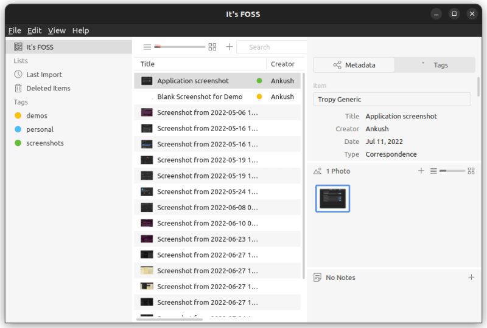
Task: Switch photos to grid view icon
Action: point(471,171)
